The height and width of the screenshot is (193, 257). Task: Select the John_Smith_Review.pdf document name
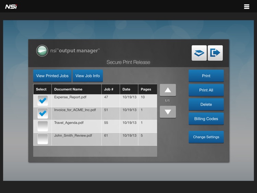[73, 135]
